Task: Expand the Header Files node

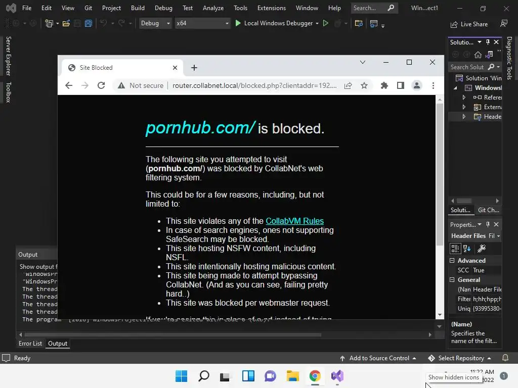Action: click(464, 117)
